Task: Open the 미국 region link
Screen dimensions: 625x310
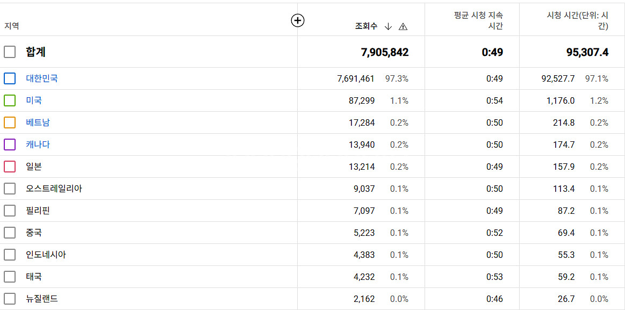Action: tap(34, 100)
